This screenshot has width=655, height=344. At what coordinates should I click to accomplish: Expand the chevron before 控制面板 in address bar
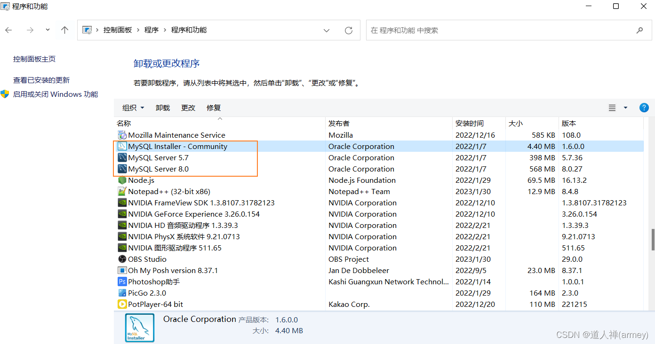pyautogui.click(x=97, y=30)
